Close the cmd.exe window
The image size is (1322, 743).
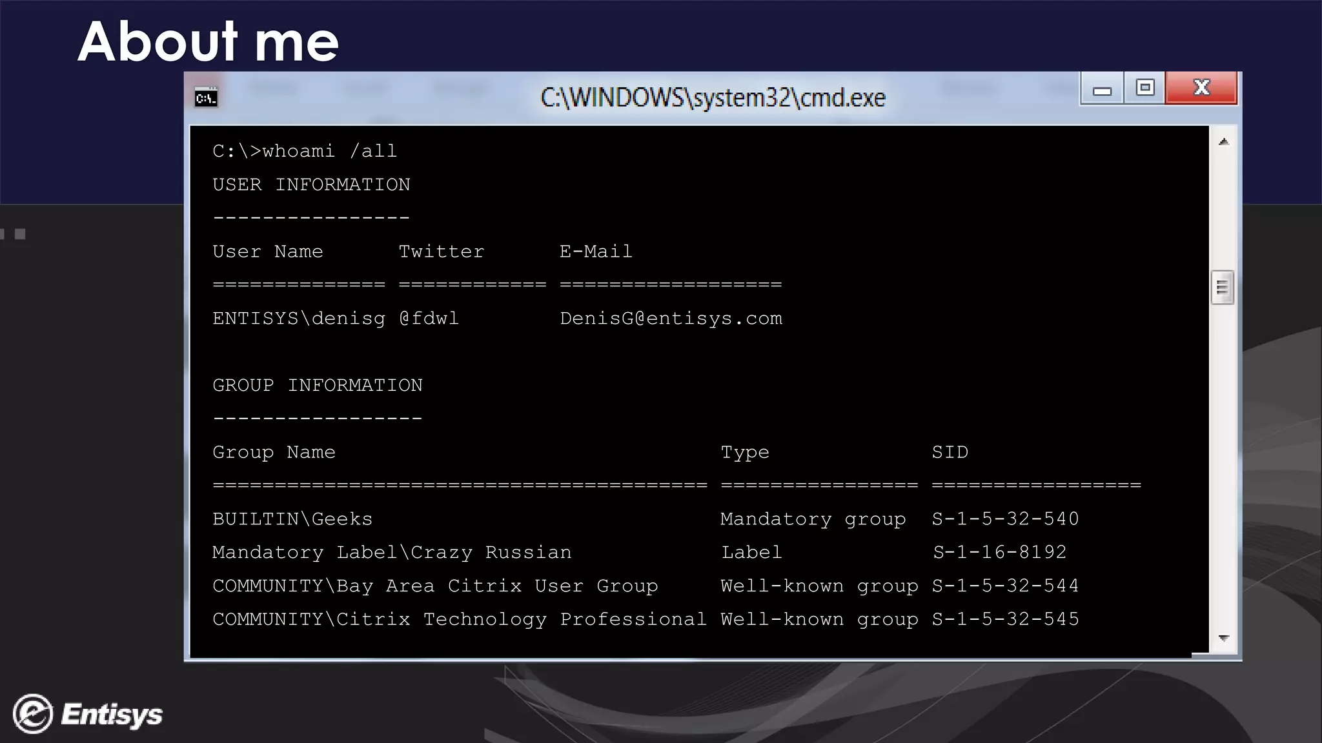[x=1201, y=88]
